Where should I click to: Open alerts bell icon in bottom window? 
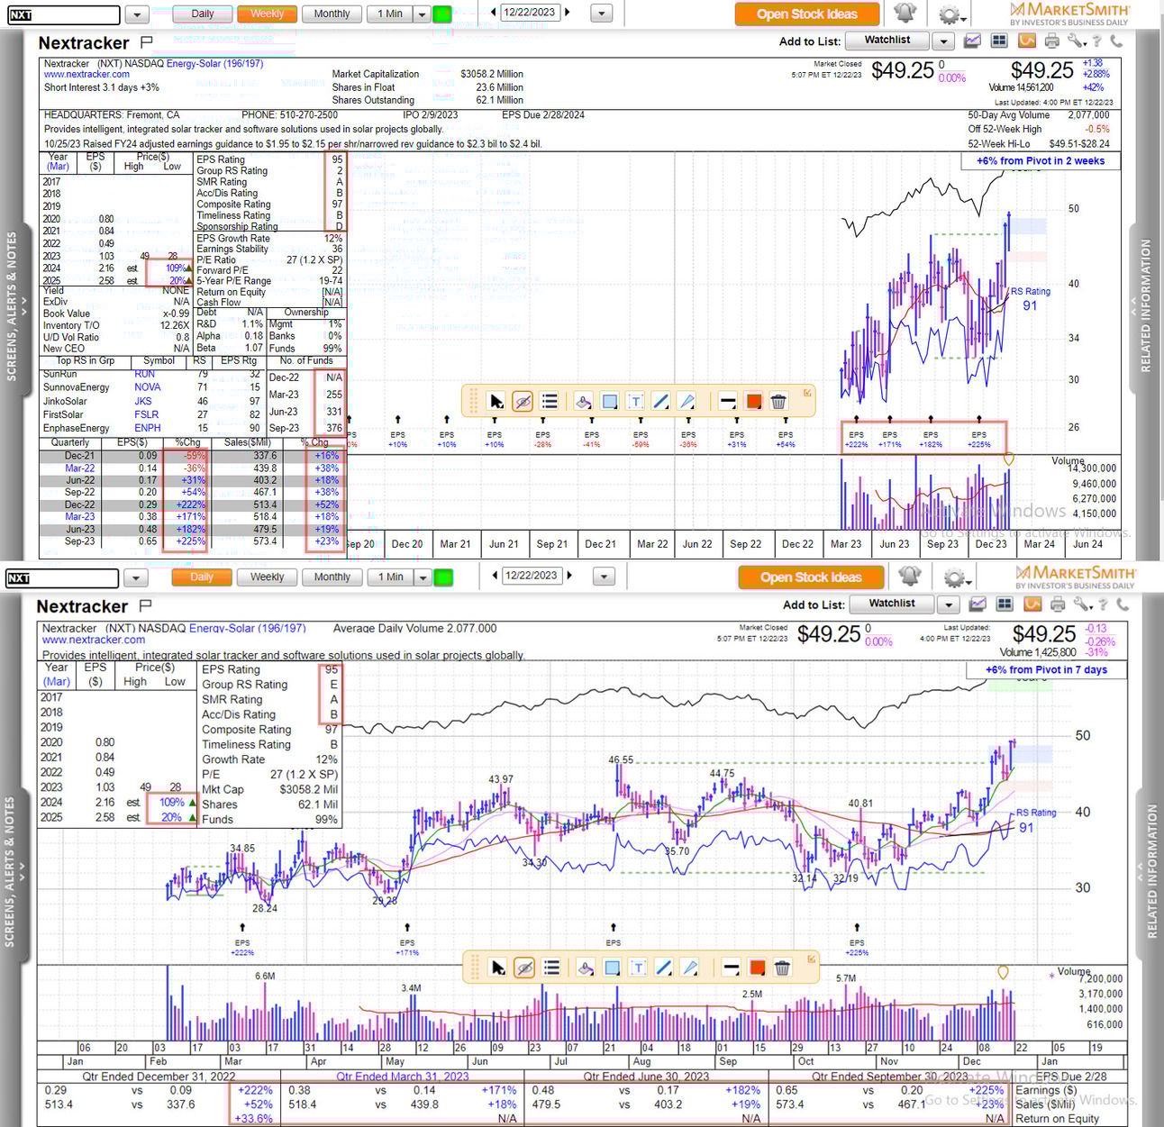click(x=909, y=576)
